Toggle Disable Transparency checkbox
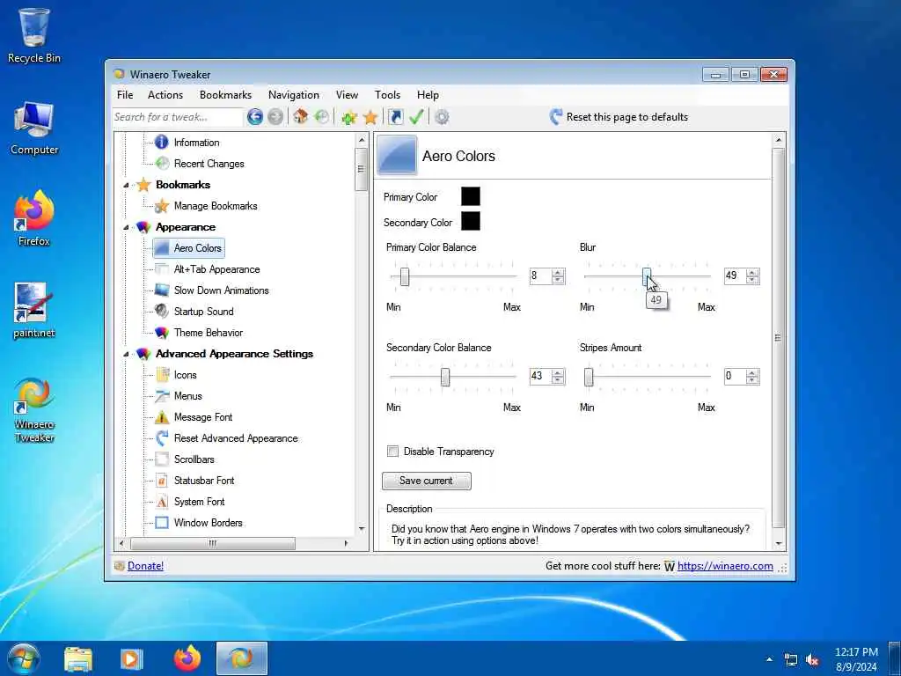 click(392, 452)
